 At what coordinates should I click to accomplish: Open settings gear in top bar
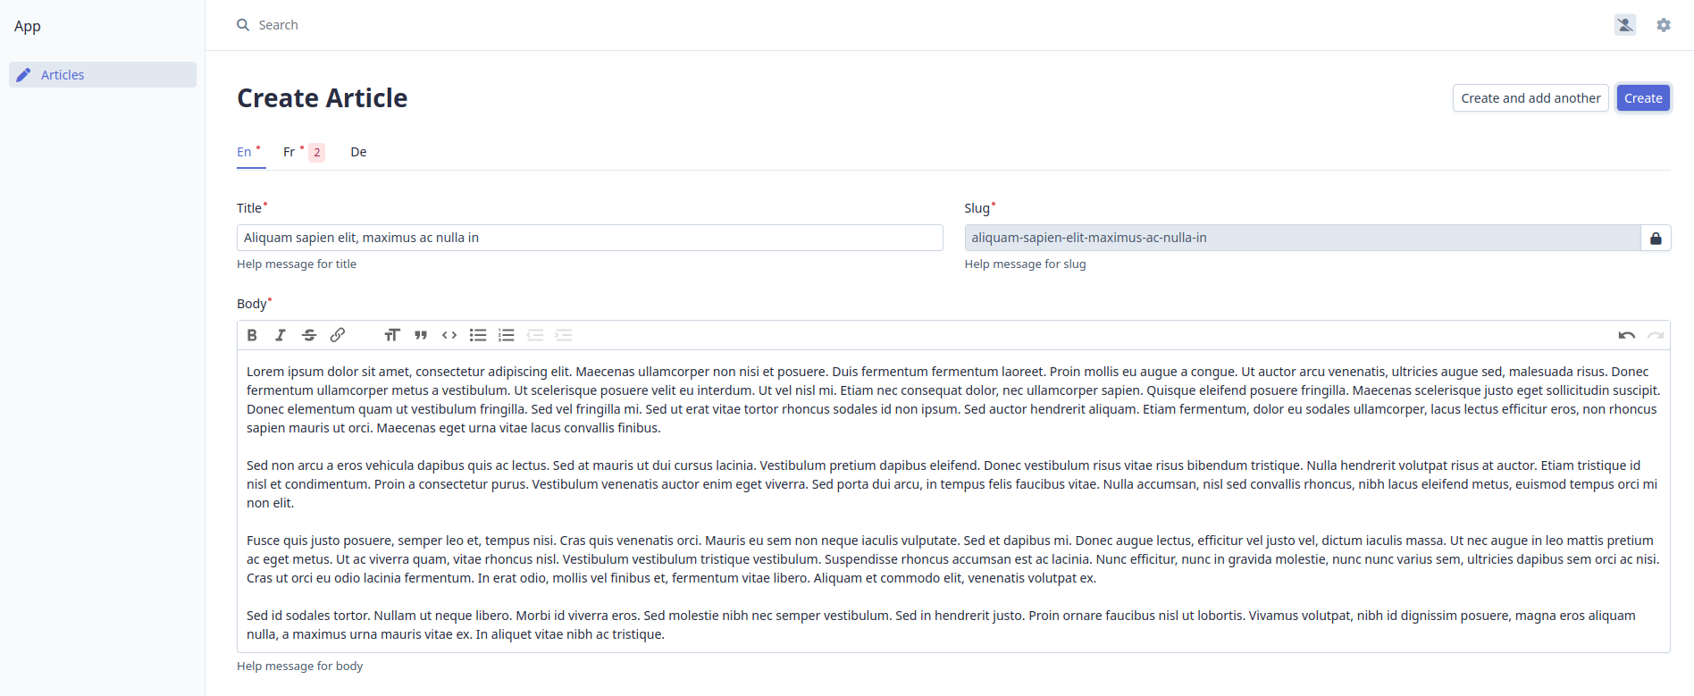(x=1664, y=25)
